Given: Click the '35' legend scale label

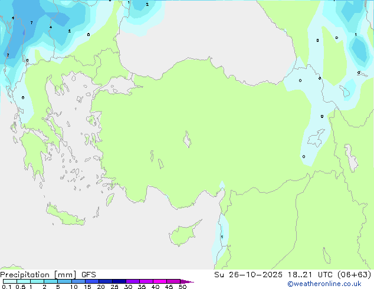Looking at the screenshot, I should 142,287.
